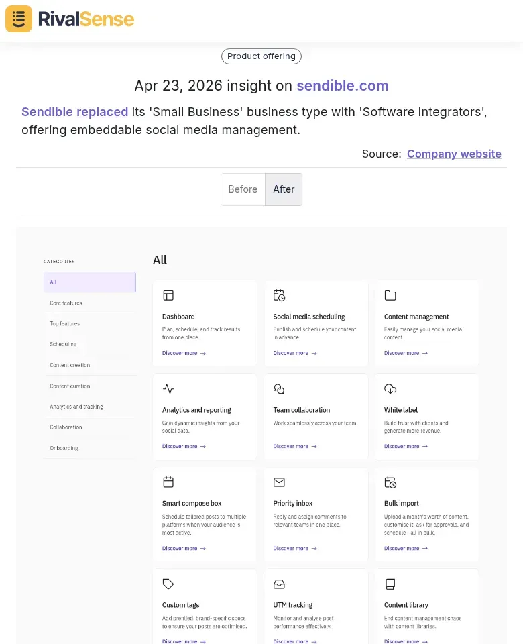Click the Content management folder icon
The height and width of the screenshot is (644, 523).
tap(390, 295)
